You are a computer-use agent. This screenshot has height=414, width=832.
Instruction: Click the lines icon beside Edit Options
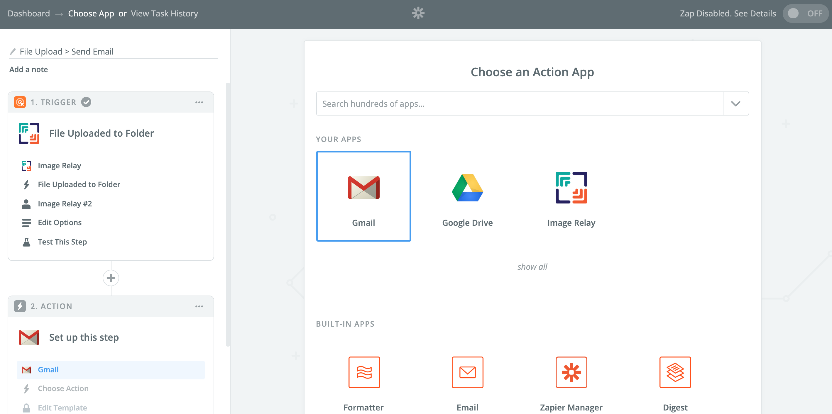(x=26, y=223)
